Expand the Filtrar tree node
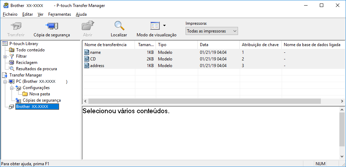The width and height of the screenshot is (346, 167). click(x=5, y=57)
